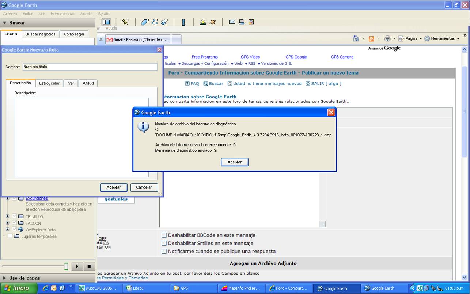Switch to the Estilo, color tab
This screenshot has width=470, height=294.
coord(49,83)
